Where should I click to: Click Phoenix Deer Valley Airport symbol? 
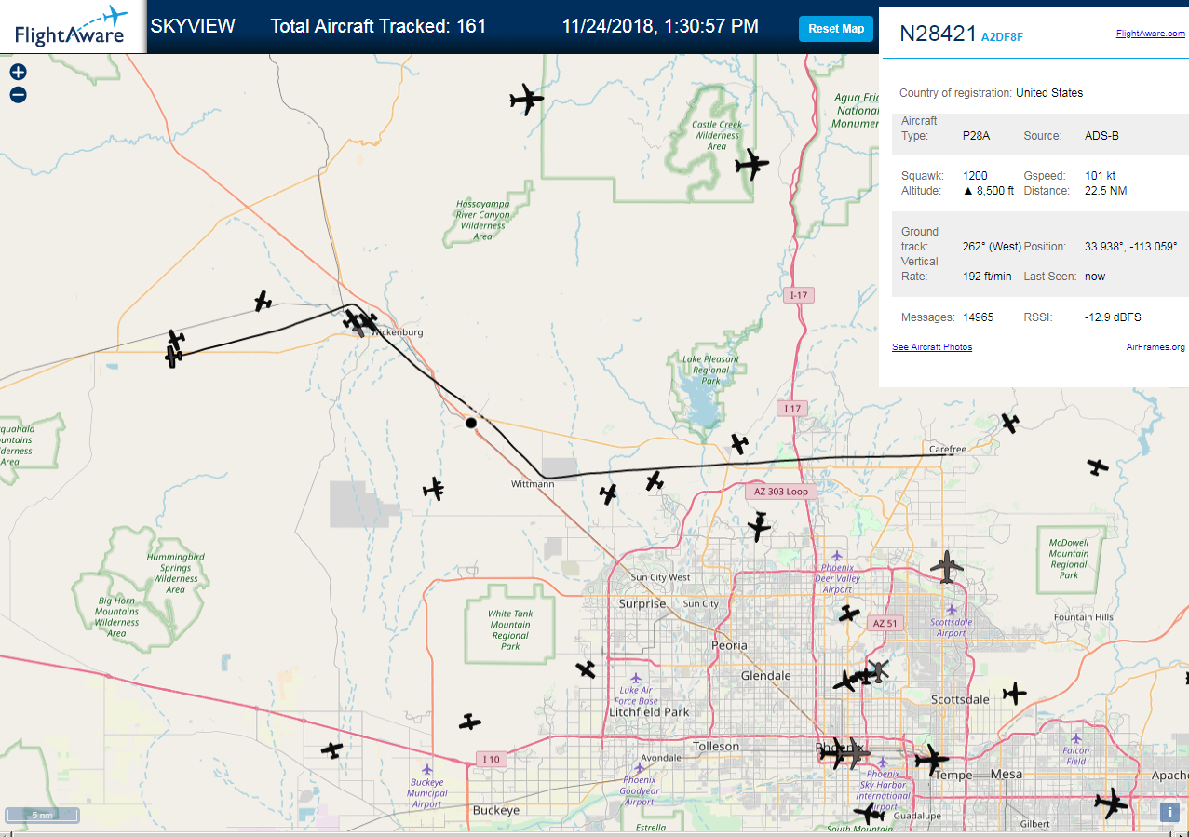(837, 556)
